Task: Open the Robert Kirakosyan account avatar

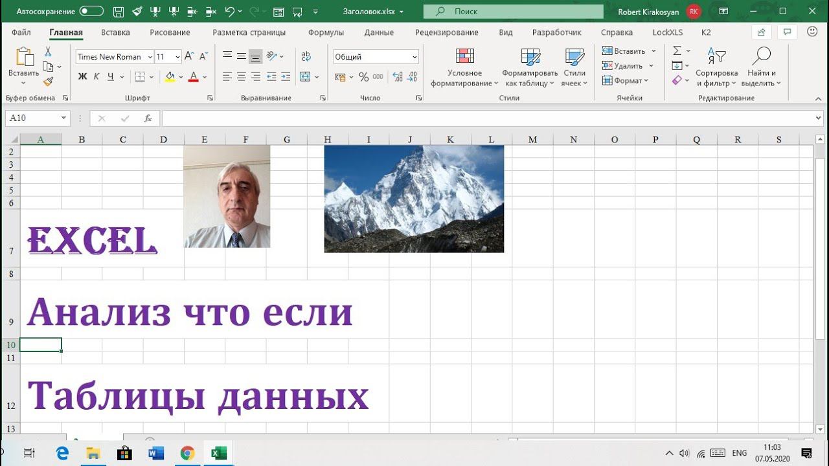Action: [694, 12]
